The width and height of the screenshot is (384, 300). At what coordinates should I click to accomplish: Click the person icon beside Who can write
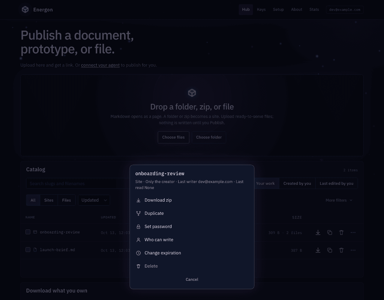[x=138, y=240]
